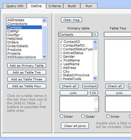Viewport: 131px width, 140px height.
Task: Check the Gender field
Action: point(61,57)
